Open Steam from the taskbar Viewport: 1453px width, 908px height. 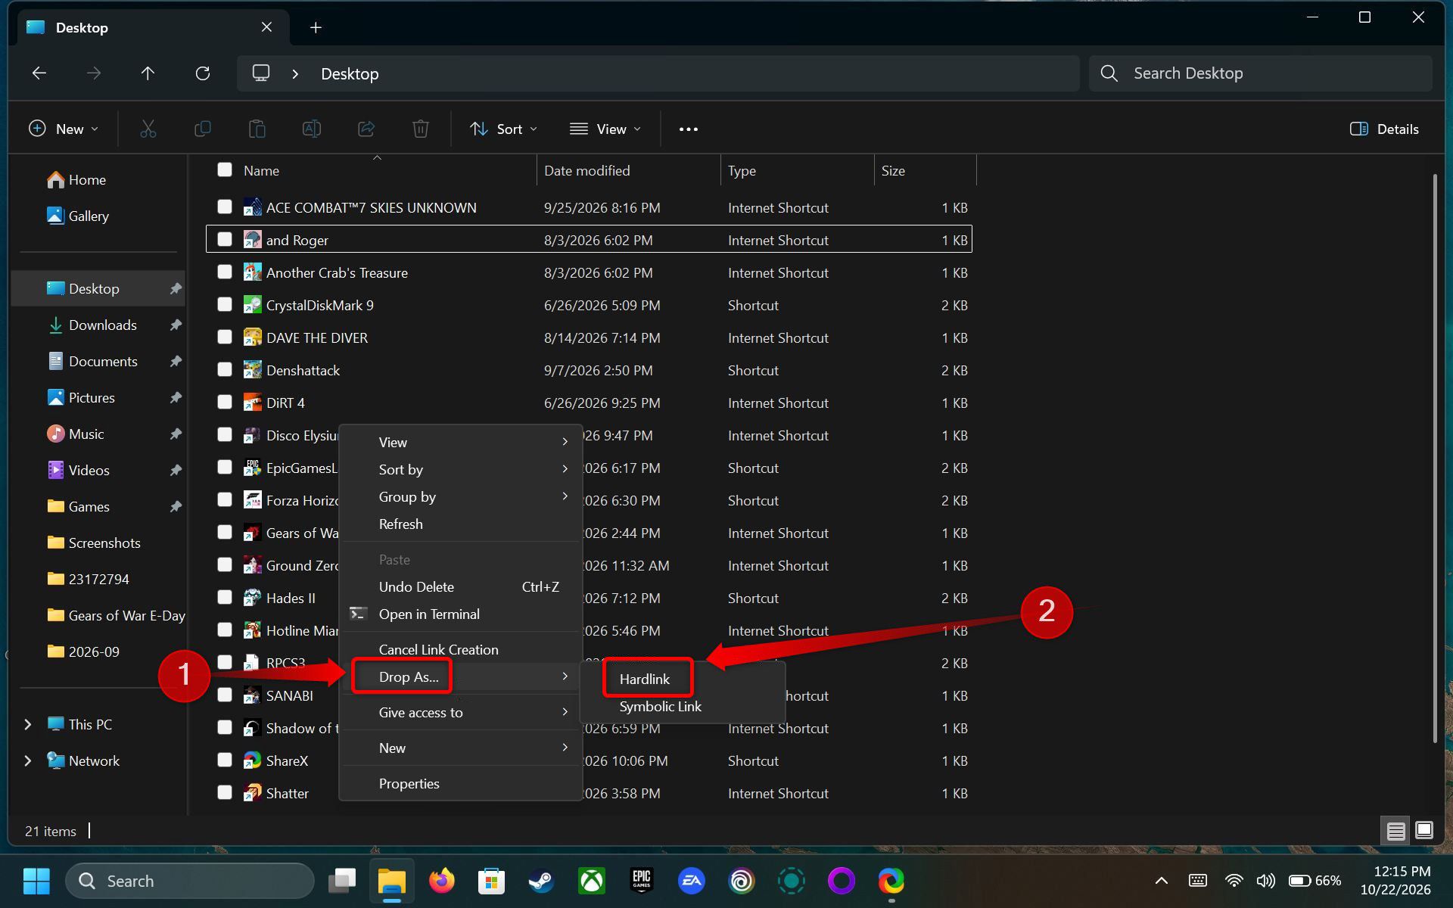pos(541,881)
